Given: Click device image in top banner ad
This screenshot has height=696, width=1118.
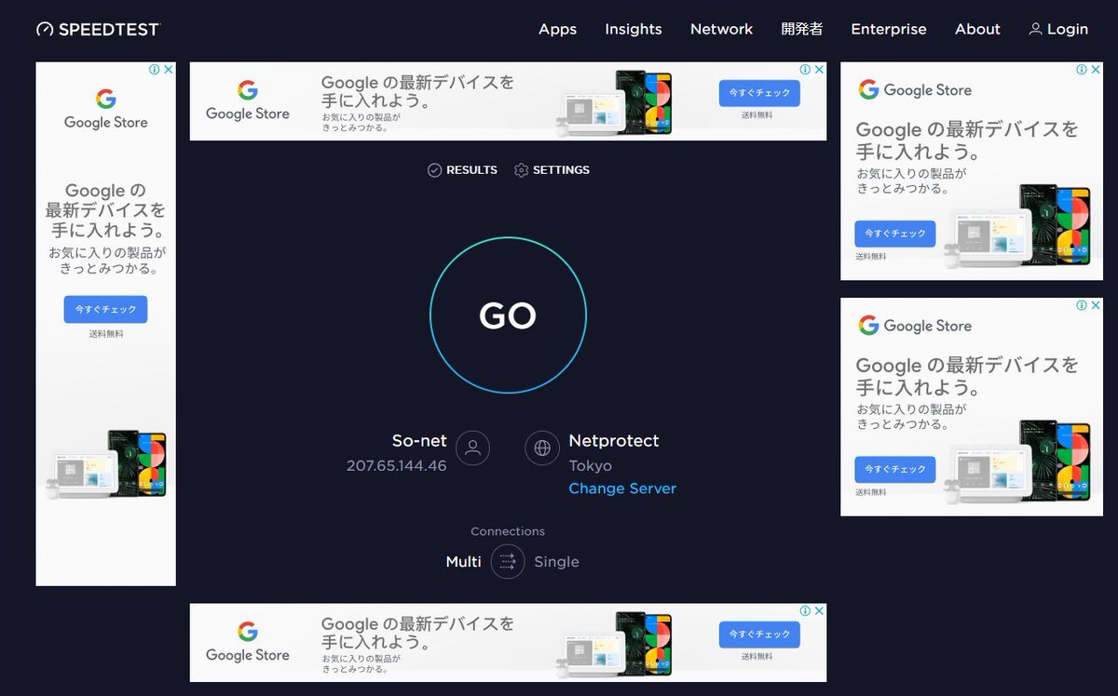Looking at the screenshot, I should [614, 103].
